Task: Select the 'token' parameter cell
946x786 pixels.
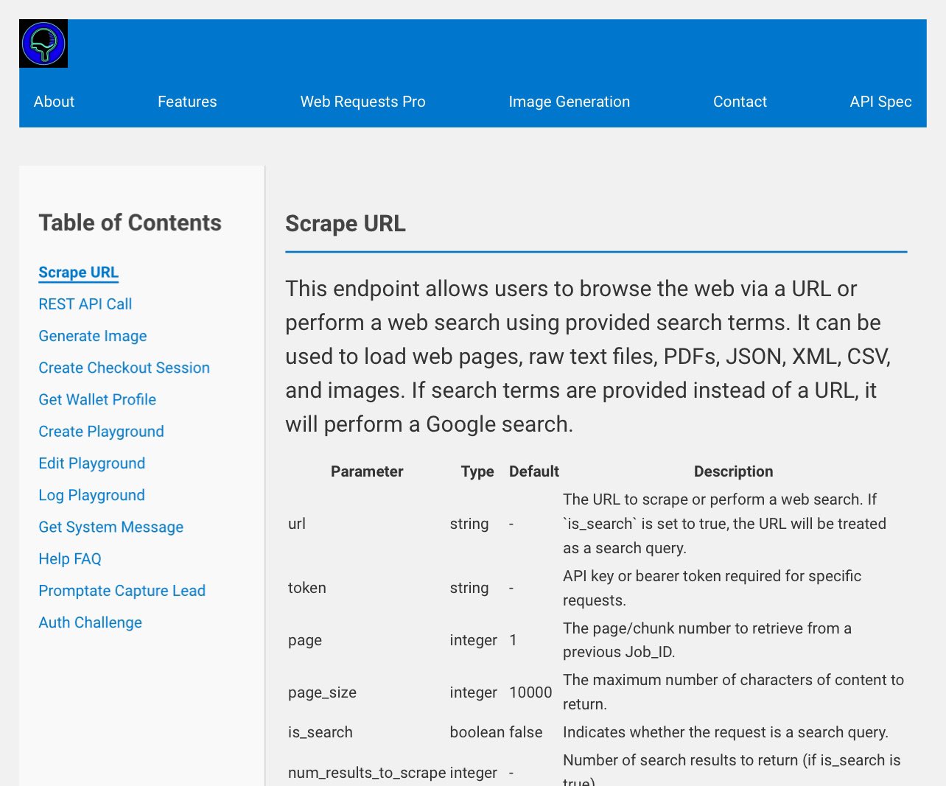Action: (307, 588)
